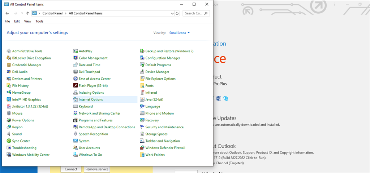Viewport: 370px width, 173px height.
Task: Click the Intel HD Graphics icon
Action: pos(9,99)
